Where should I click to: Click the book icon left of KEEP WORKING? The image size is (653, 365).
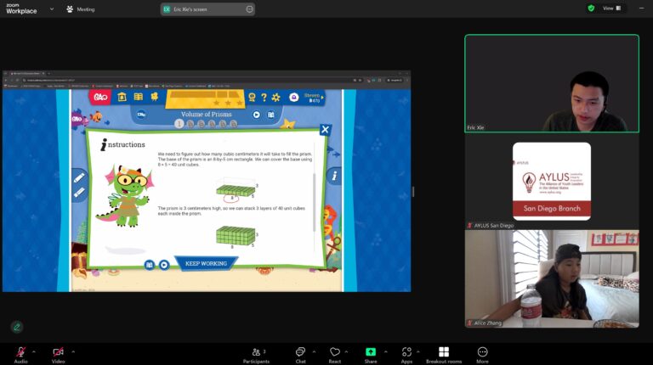click(150, 264)
